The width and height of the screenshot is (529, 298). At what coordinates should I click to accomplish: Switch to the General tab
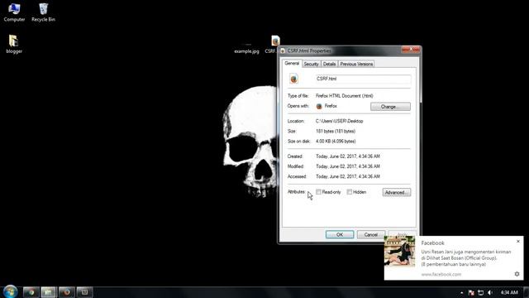point(292,63)
